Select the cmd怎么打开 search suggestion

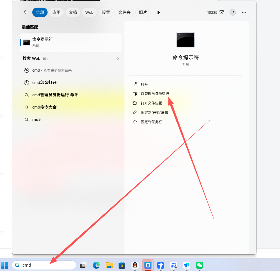(44, 82)
